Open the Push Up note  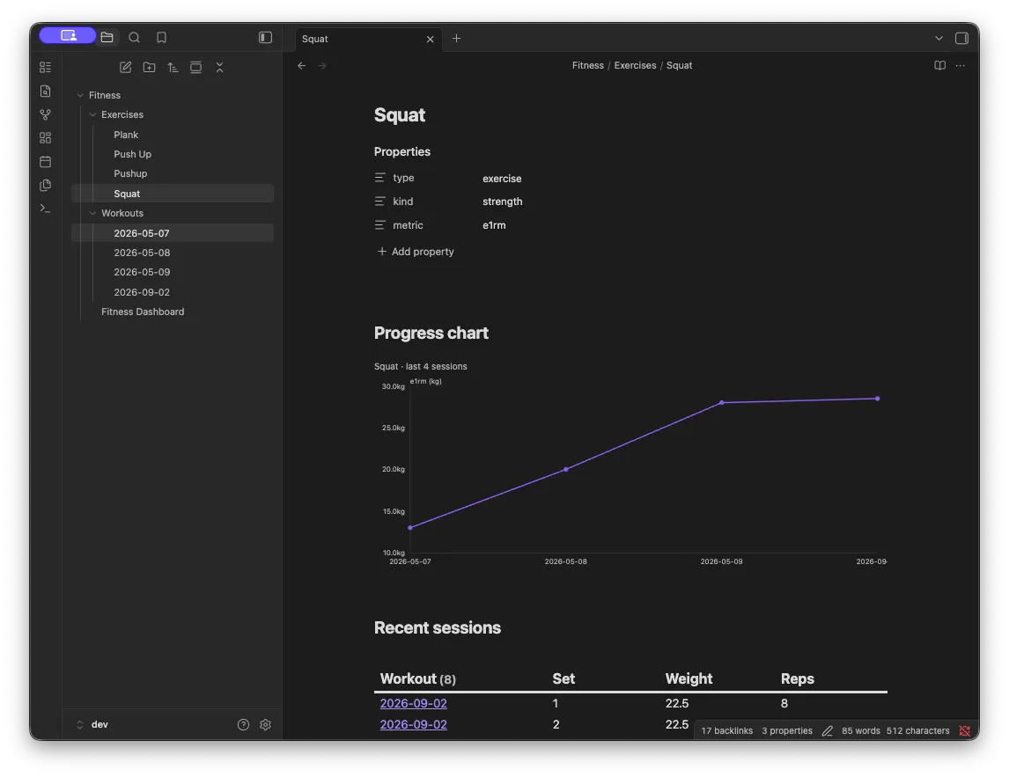(x=133, y=154)
